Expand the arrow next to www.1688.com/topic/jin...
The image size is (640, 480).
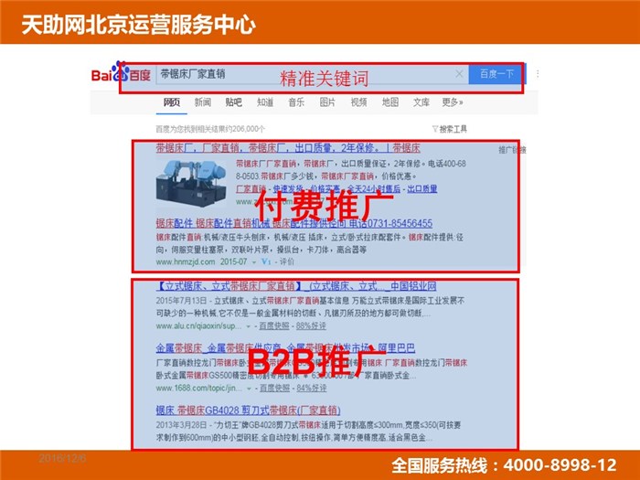tap(249, 389)
